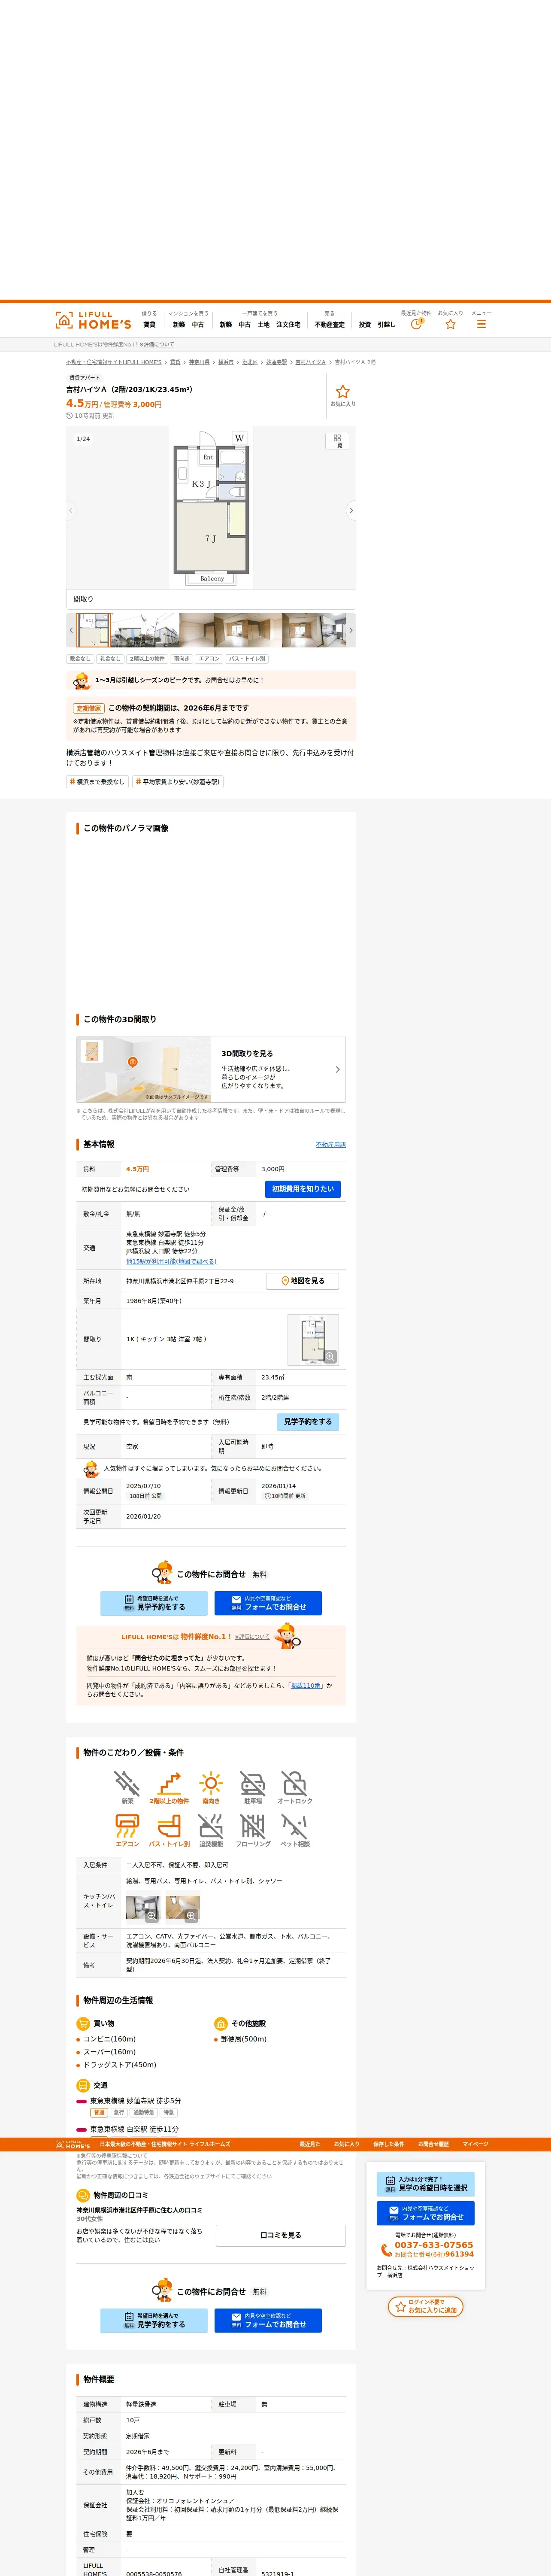Open 他15駅が利用可能(地図で調べる) link

(x=171, y=1261)
